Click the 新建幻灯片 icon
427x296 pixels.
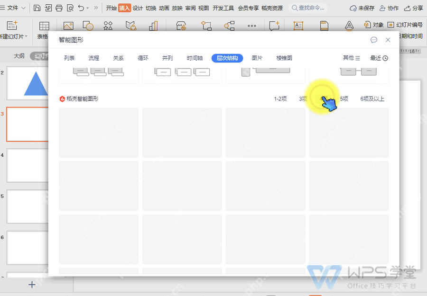click(12, 26)
